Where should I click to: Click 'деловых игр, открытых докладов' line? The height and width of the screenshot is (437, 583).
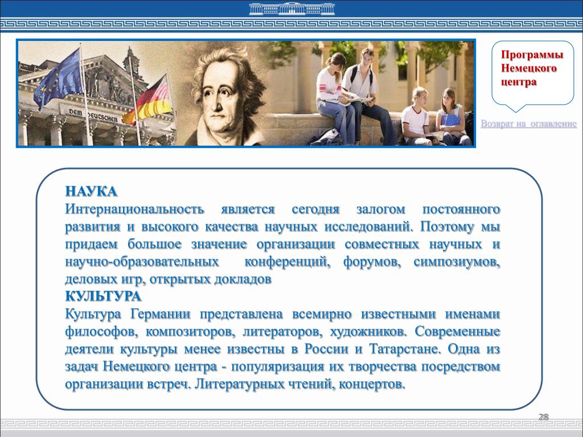pos(168,279)
